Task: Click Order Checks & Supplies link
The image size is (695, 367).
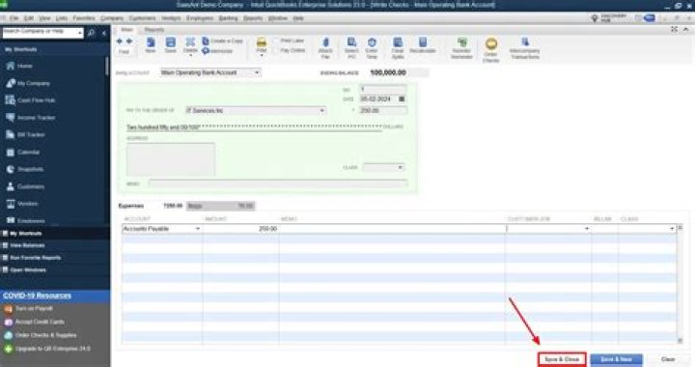Action: [45, 335]
